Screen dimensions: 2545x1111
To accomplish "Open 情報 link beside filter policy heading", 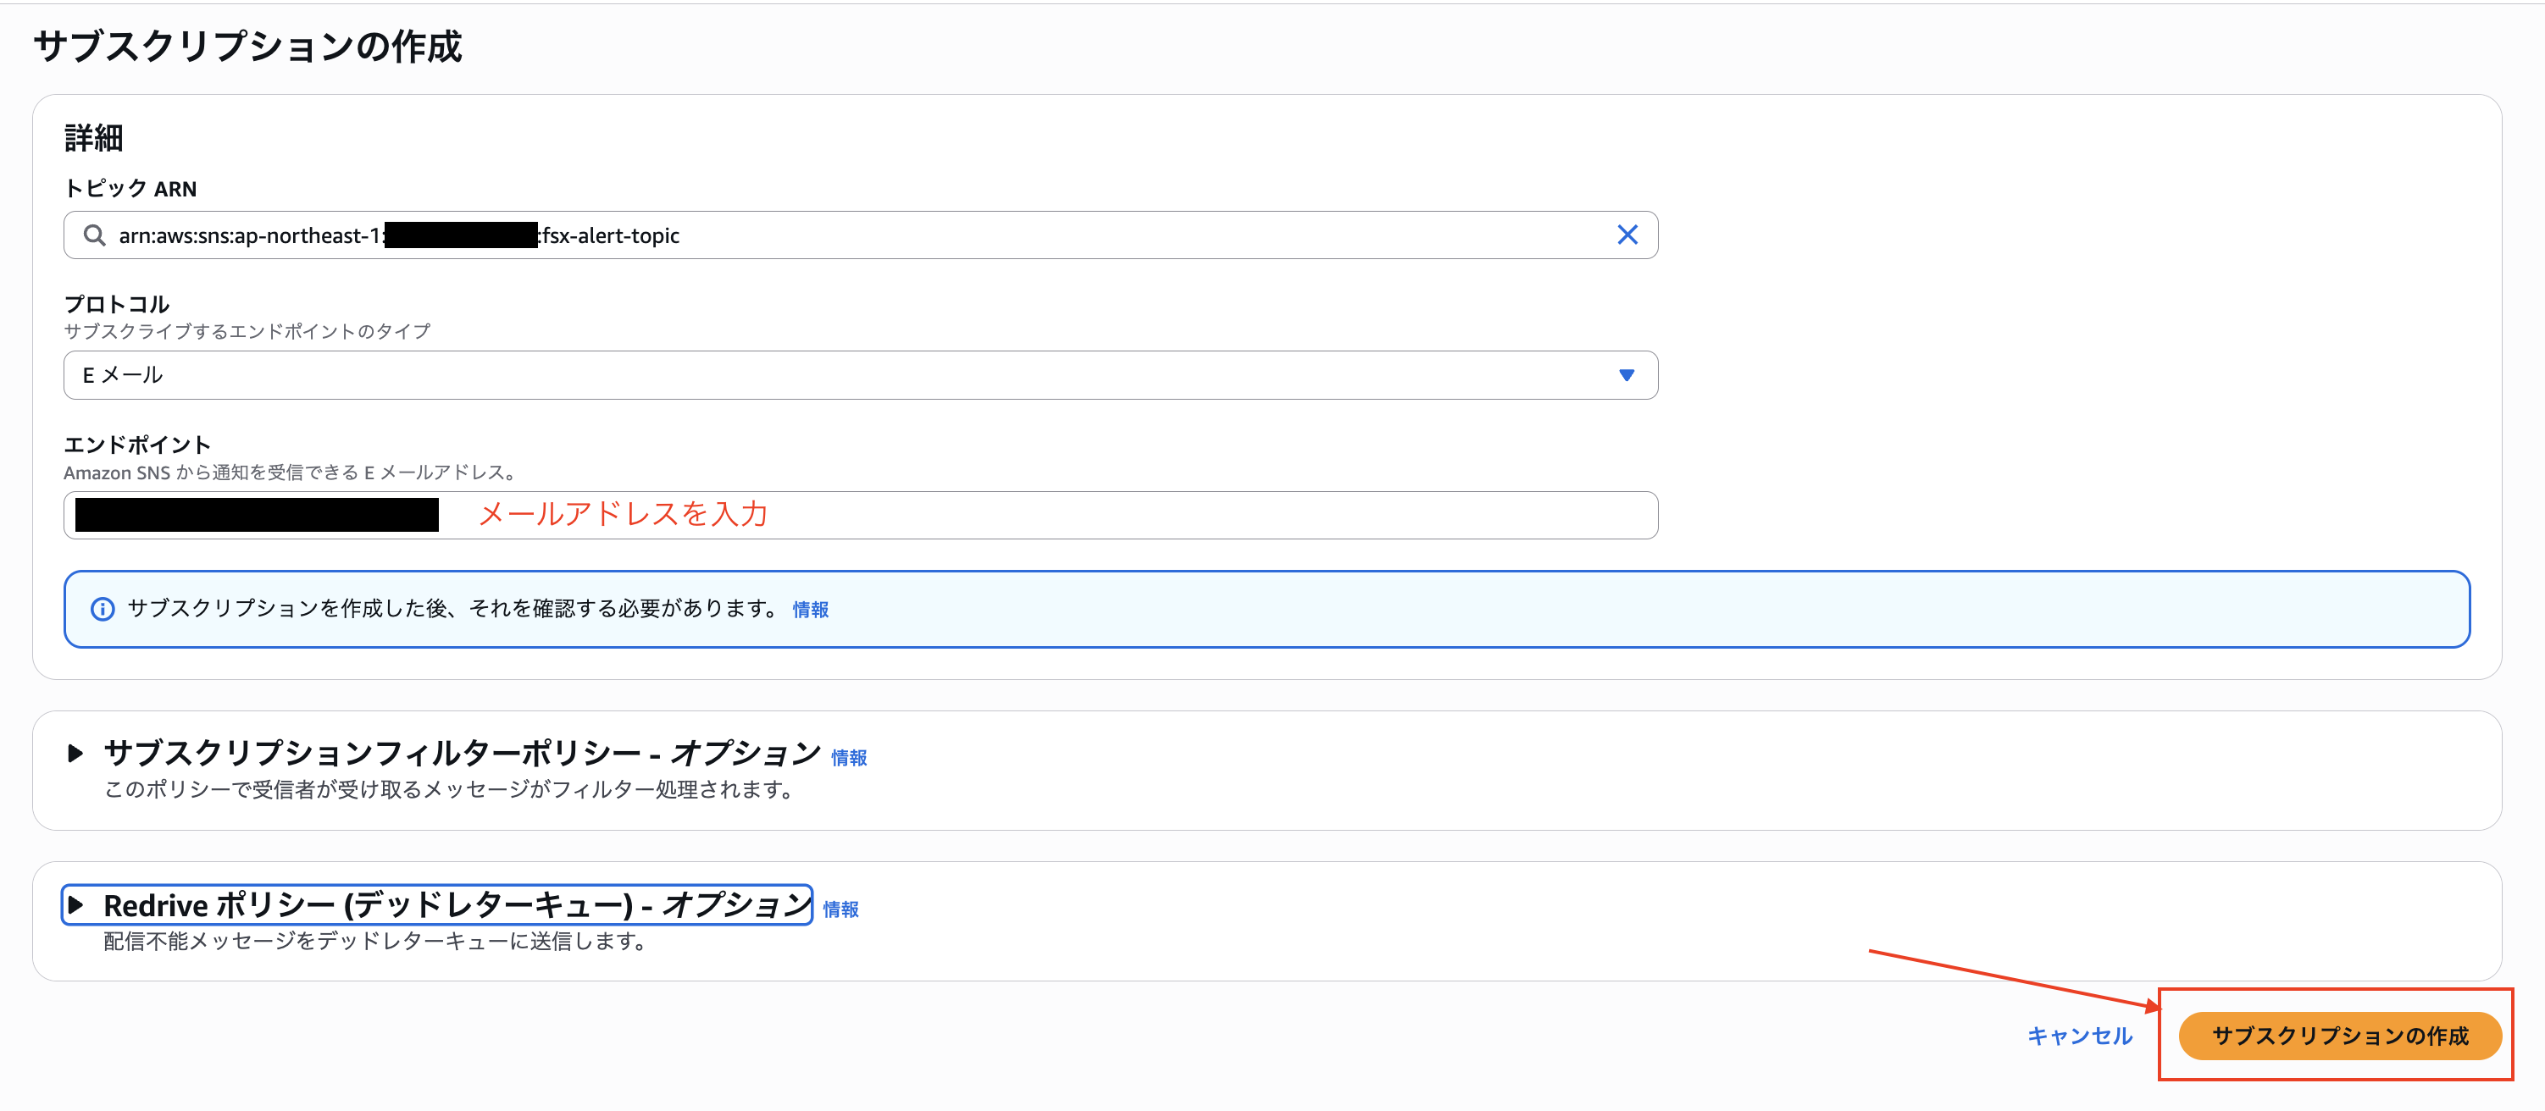I will [849, 757].
